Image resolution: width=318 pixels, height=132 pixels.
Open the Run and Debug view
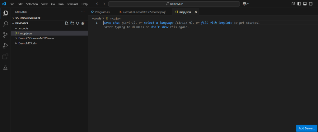click(x=5, y=46)
